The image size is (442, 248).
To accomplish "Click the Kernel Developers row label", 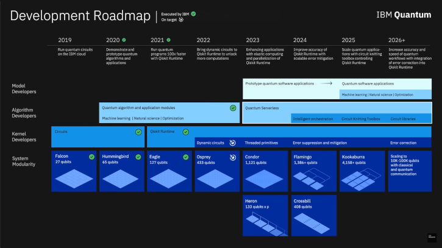I will point(24,136).
